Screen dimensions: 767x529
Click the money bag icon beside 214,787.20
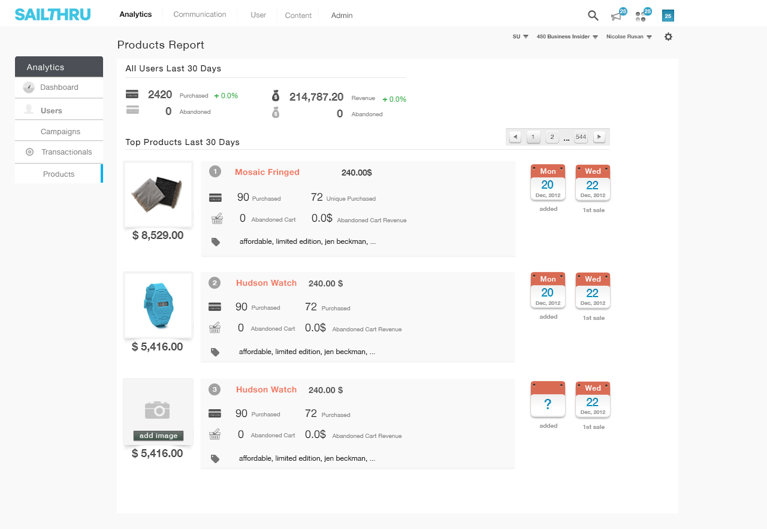(276, 96)
